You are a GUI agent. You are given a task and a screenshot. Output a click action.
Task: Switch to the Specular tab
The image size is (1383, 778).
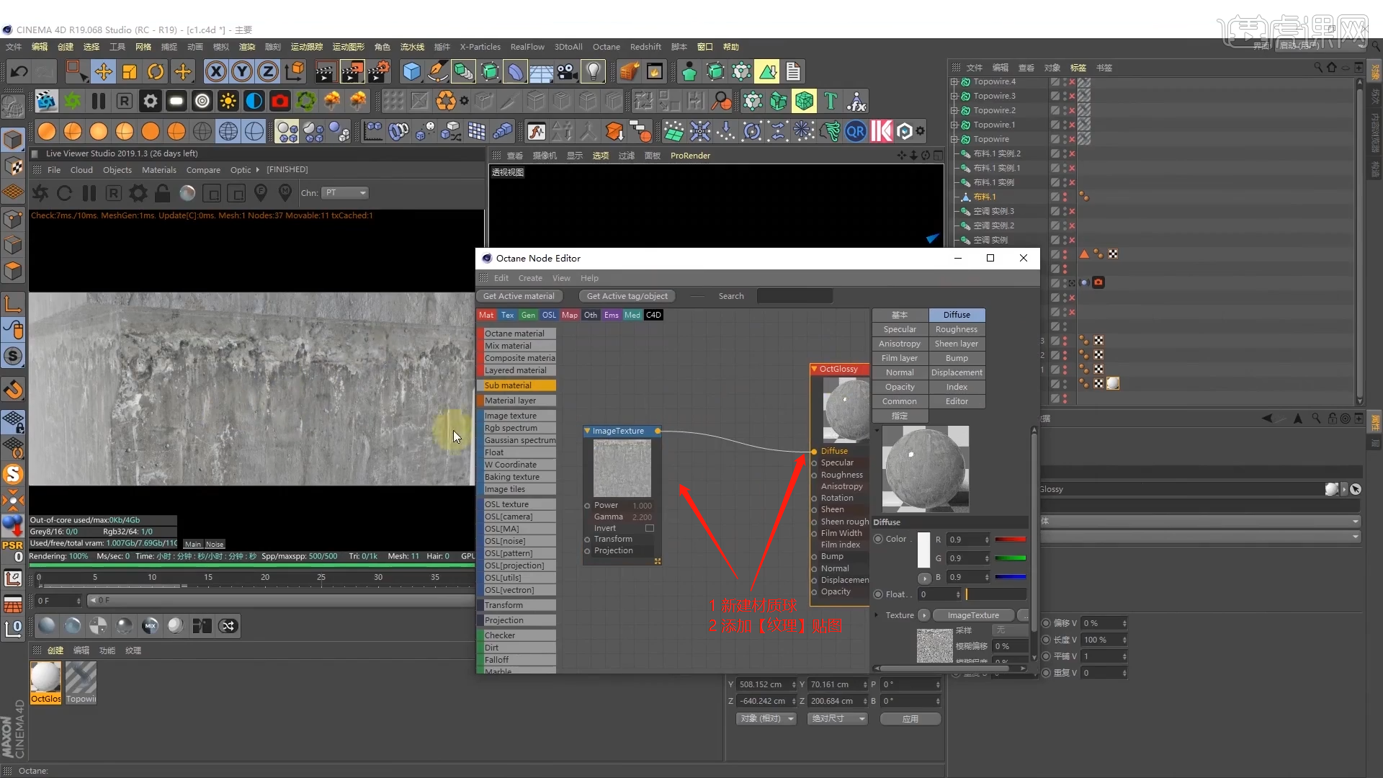pos(900,329)
